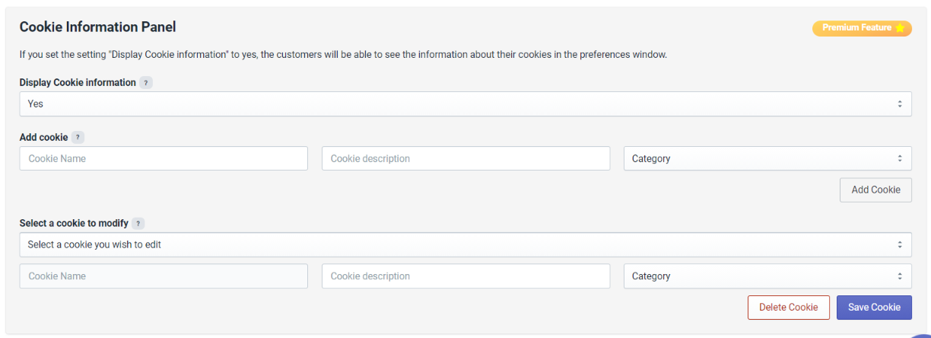Expand the Category dropdown in Add cookie section
Image resolution: width=931 pixels, height=338 pixels.
pyautogui.click(x=767, y=158)
